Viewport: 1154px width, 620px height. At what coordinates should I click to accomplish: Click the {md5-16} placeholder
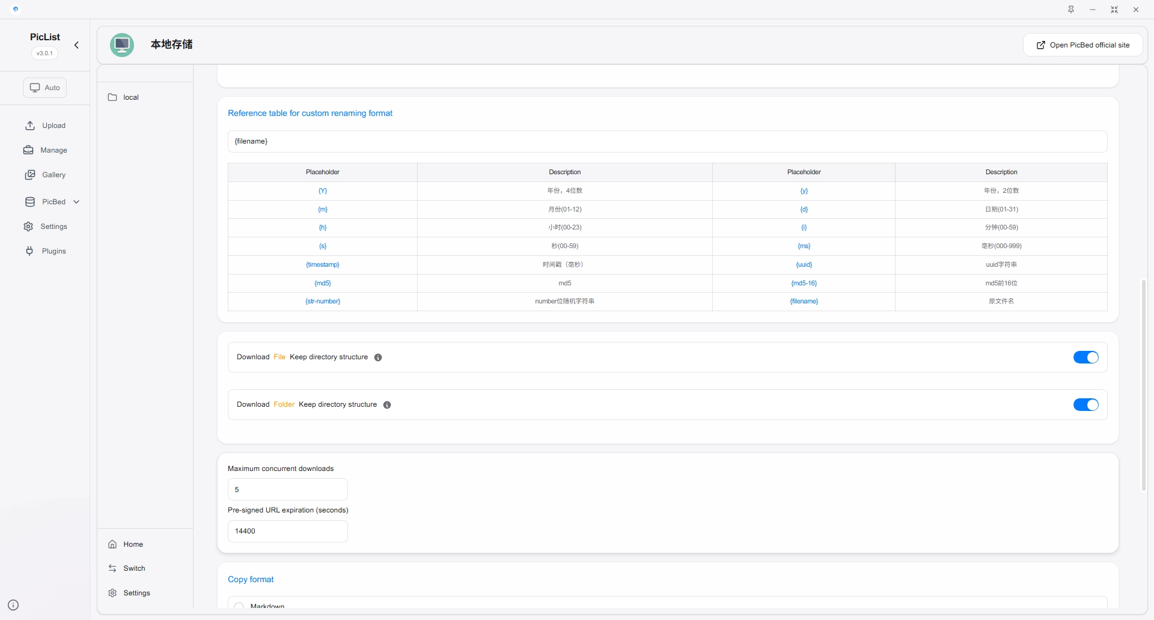pyautogui.click(x=804, y=284)
